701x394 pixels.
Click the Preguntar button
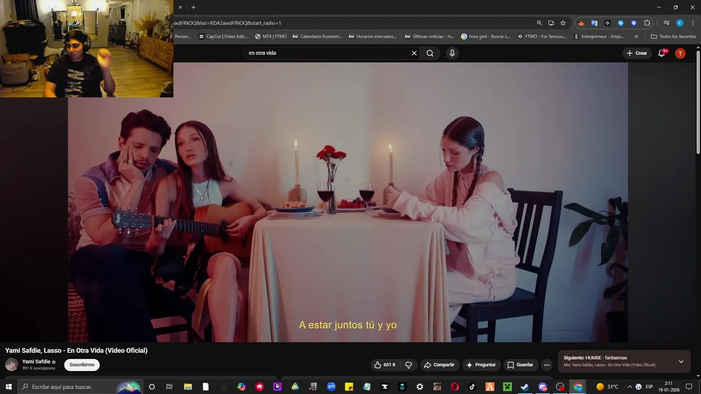(x=481, y=365)
